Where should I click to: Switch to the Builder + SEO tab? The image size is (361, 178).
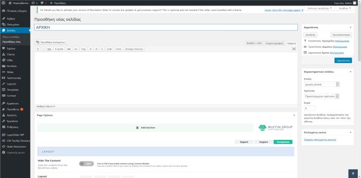pyautogui.click(x=254, y=43)
